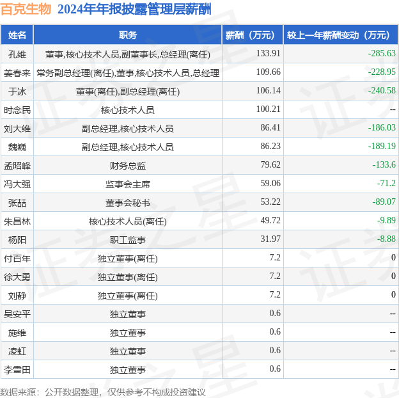The width and height of the screenshot is (399, 398).
Task: Click 姜春来's position starting 常务副总经理(离任)
Action: click(x=128, y=73)
